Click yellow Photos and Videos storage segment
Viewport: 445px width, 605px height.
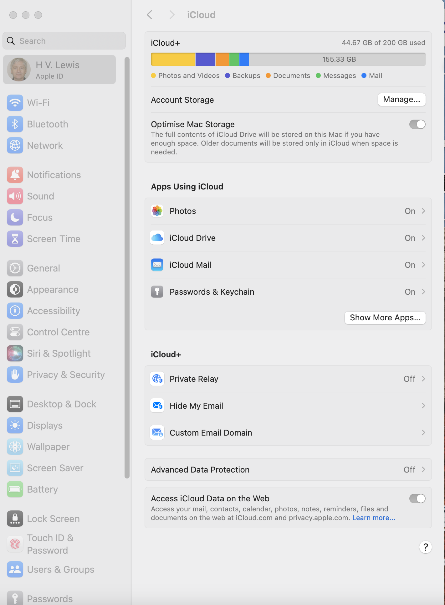(x=173, y=59)
